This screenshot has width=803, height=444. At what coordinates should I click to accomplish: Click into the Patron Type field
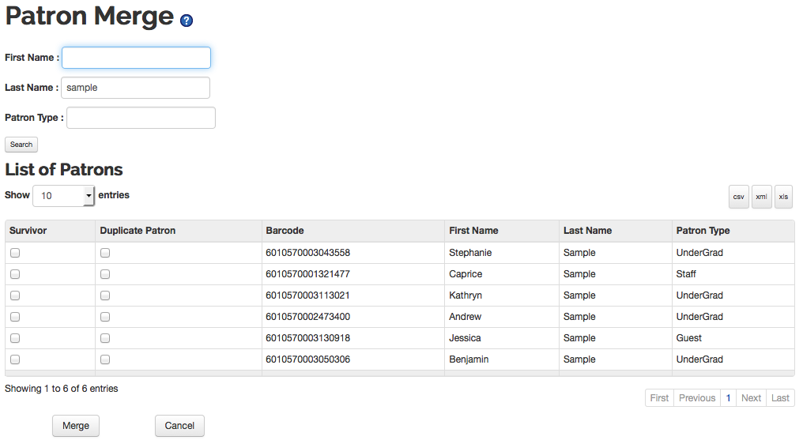141,118
